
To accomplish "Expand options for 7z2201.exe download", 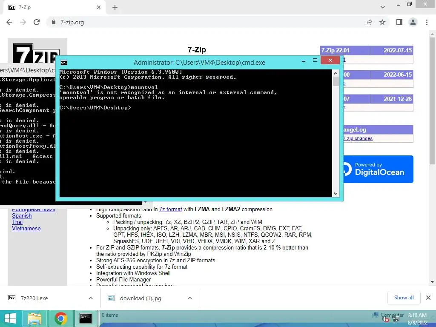I will click(x=91, y=298).
